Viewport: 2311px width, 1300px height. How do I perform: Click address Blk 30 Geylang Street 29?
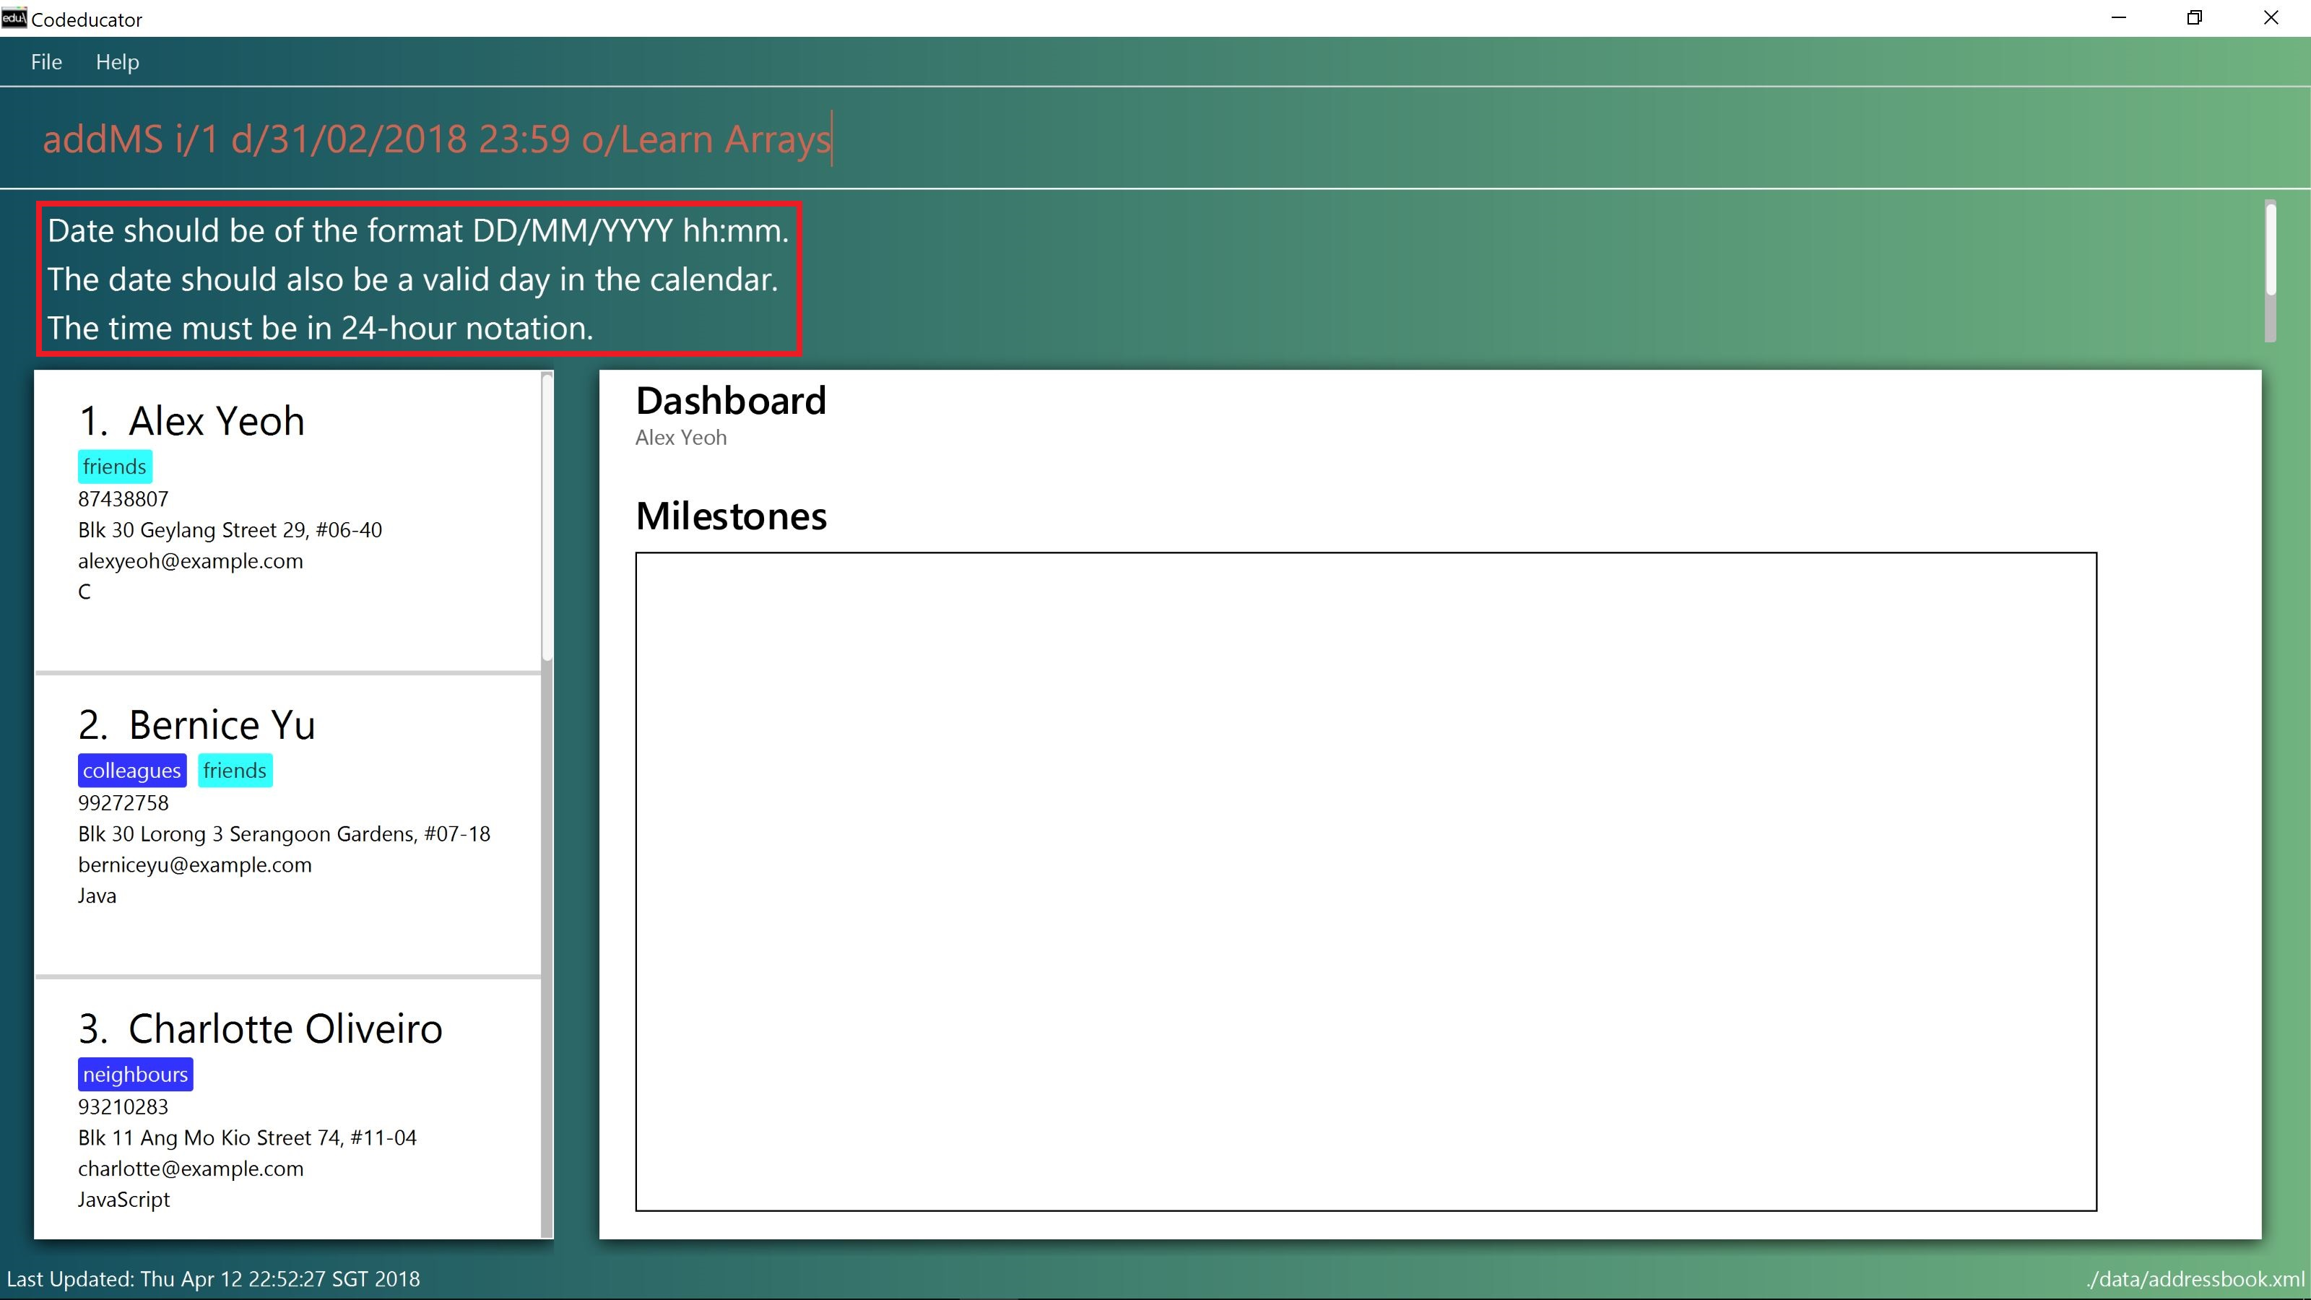230,530
